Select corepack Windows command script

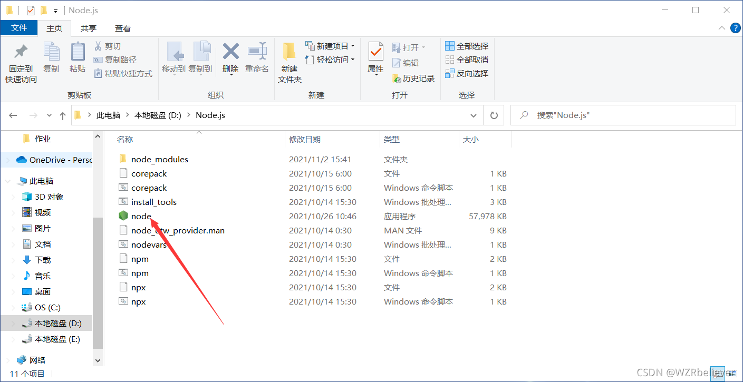coord(143,188)
